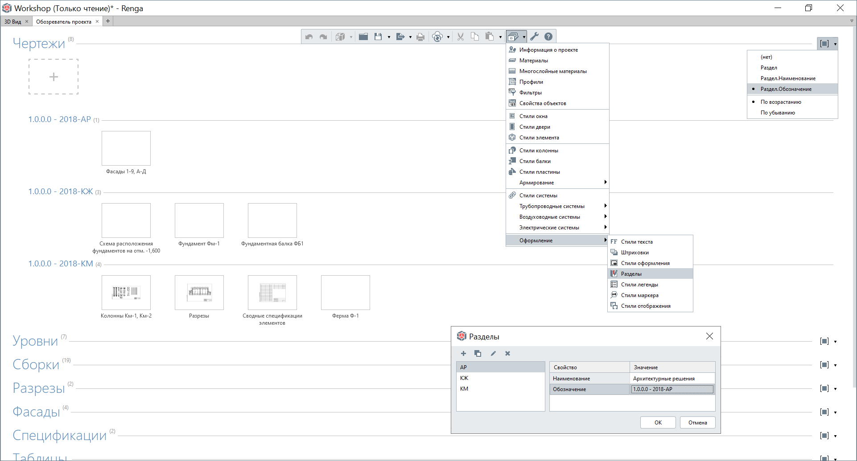Viewport: 857px width, 461px height.
Task: Click the grouping icon on Уровни row
Action: click(x=824, y=341)
